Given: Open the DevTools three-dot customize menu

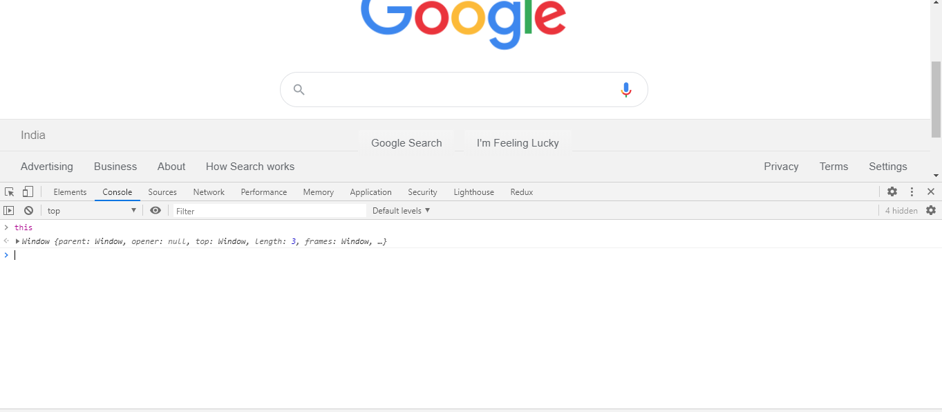Looking at the screenshot, I should point(912,192).
